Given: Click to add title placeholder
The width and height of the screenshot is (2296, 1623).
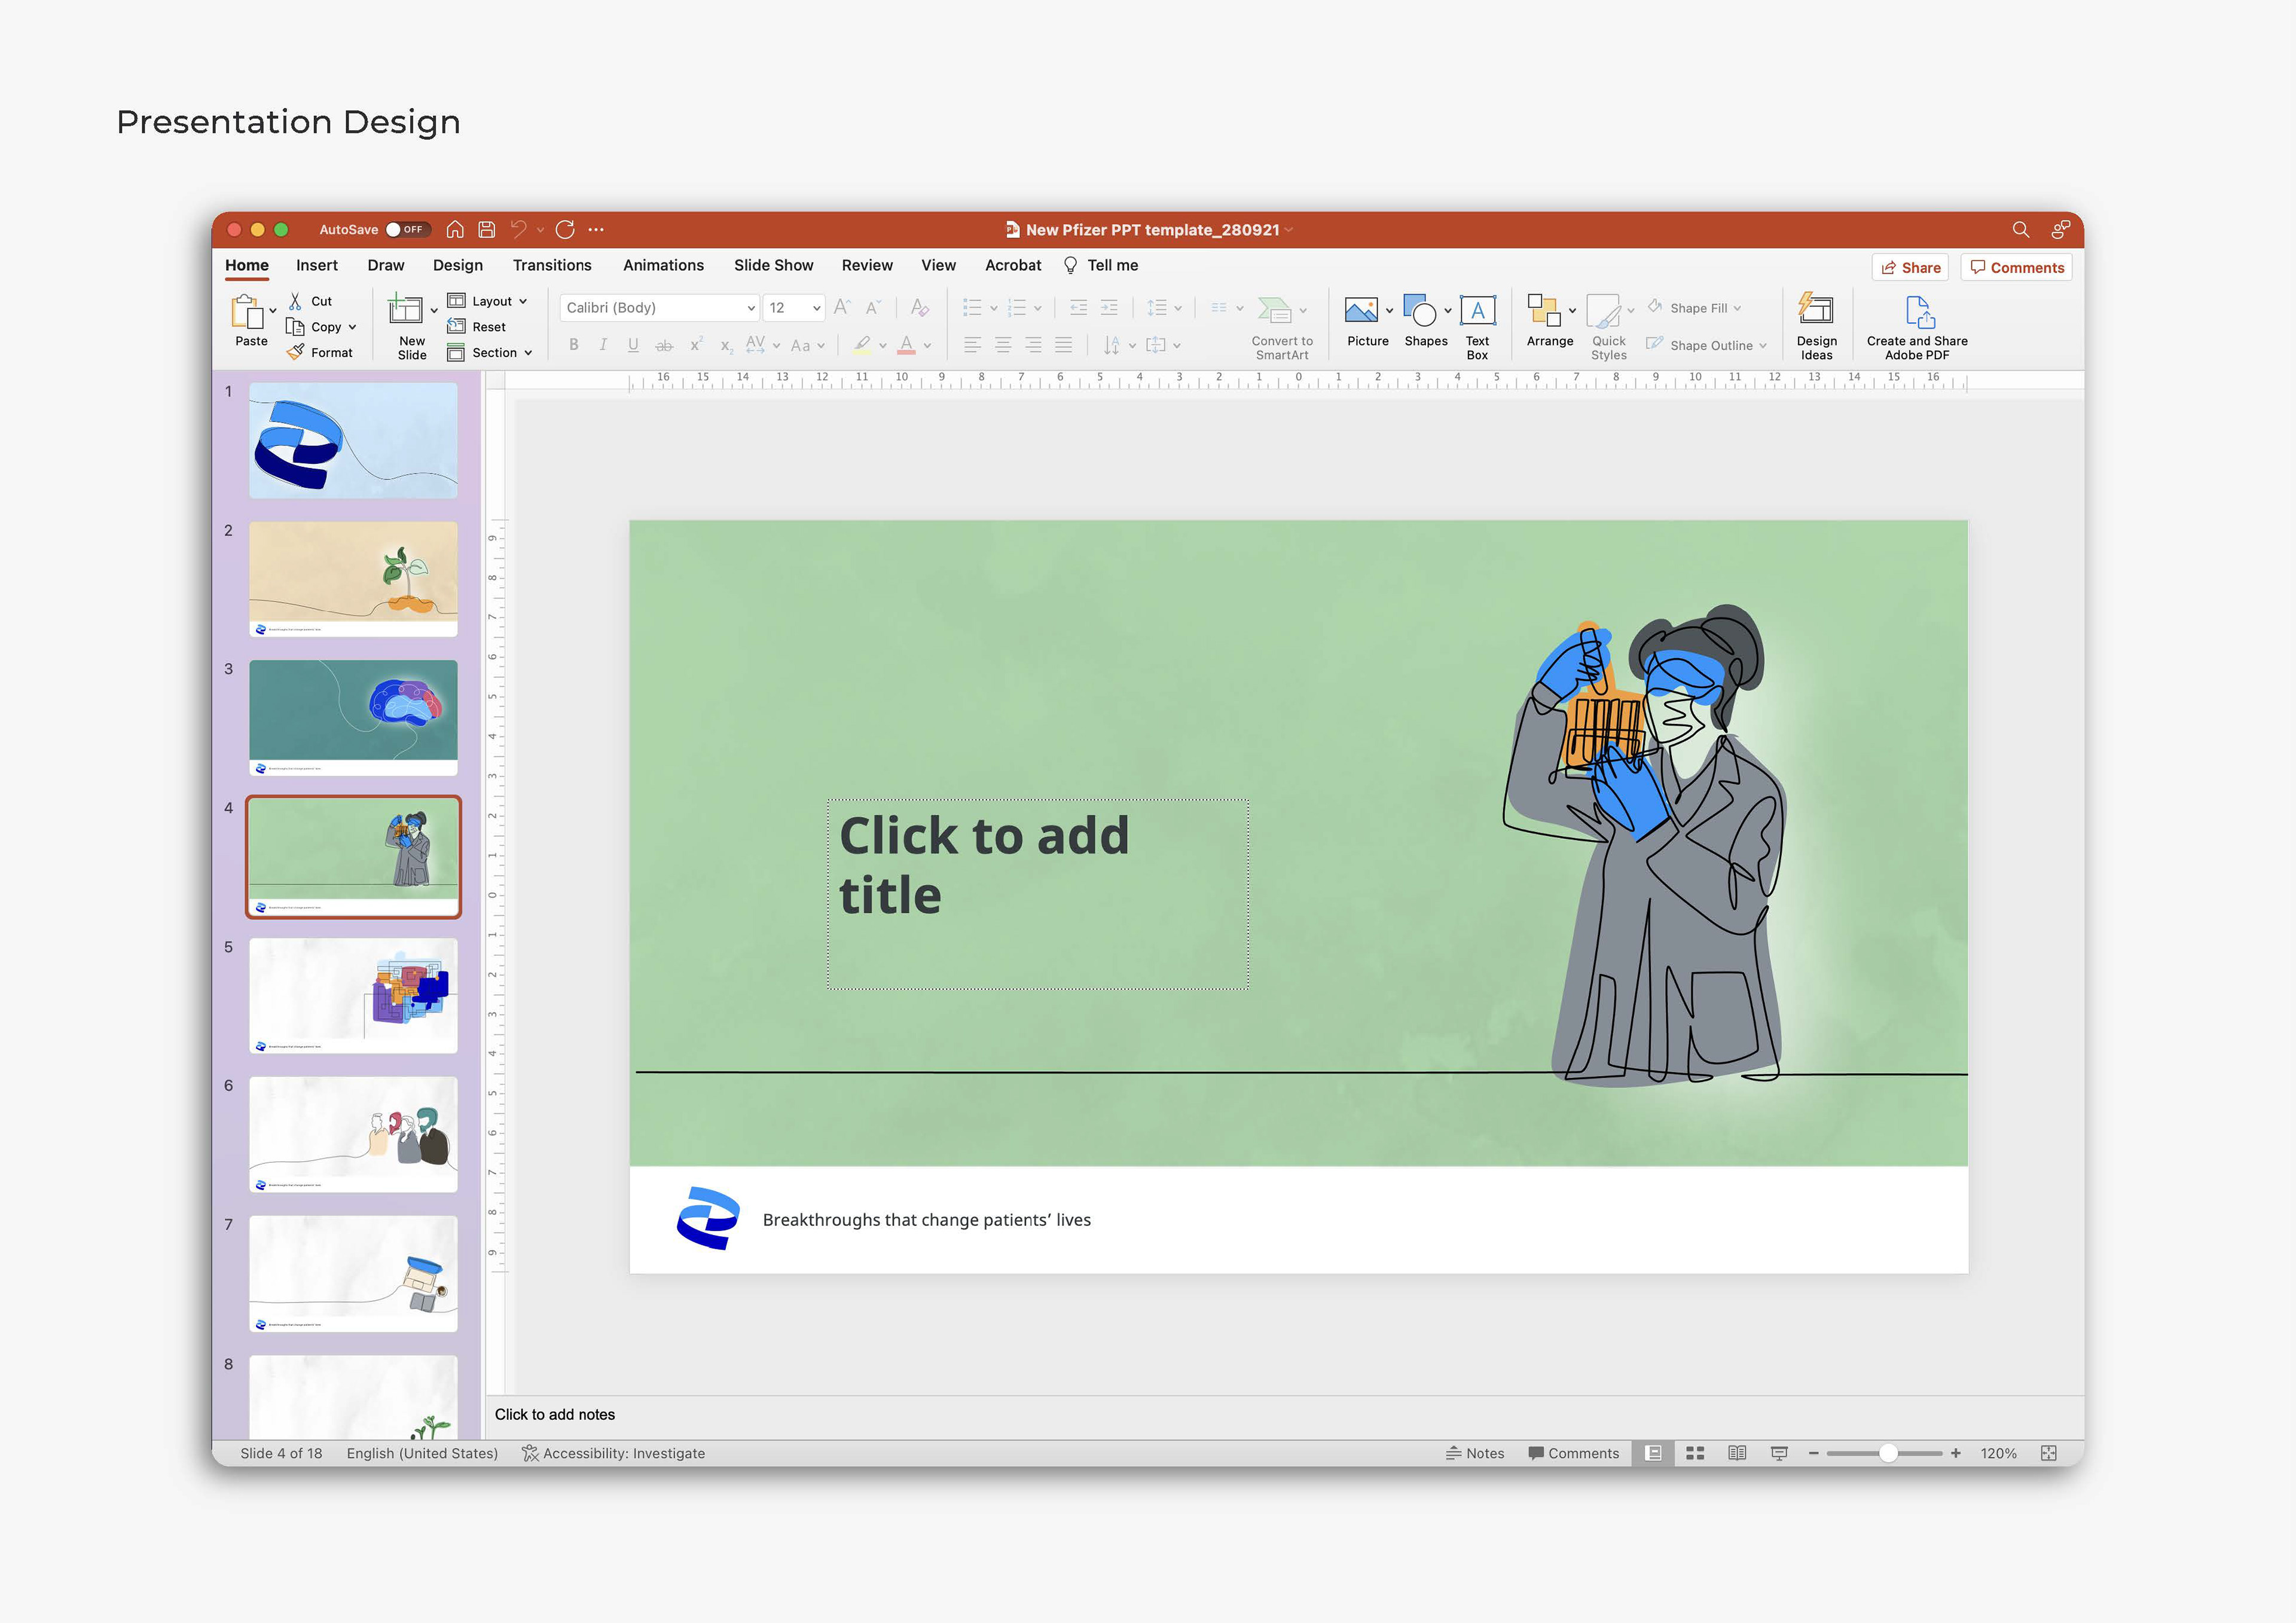Looking at the screenshot, I should click(1038, 894).
